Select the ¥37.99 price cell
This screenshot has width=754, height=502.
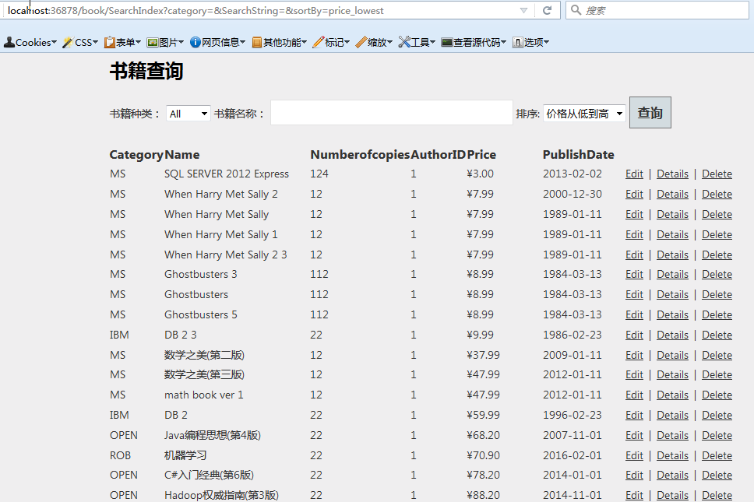(x=483, y=355)
